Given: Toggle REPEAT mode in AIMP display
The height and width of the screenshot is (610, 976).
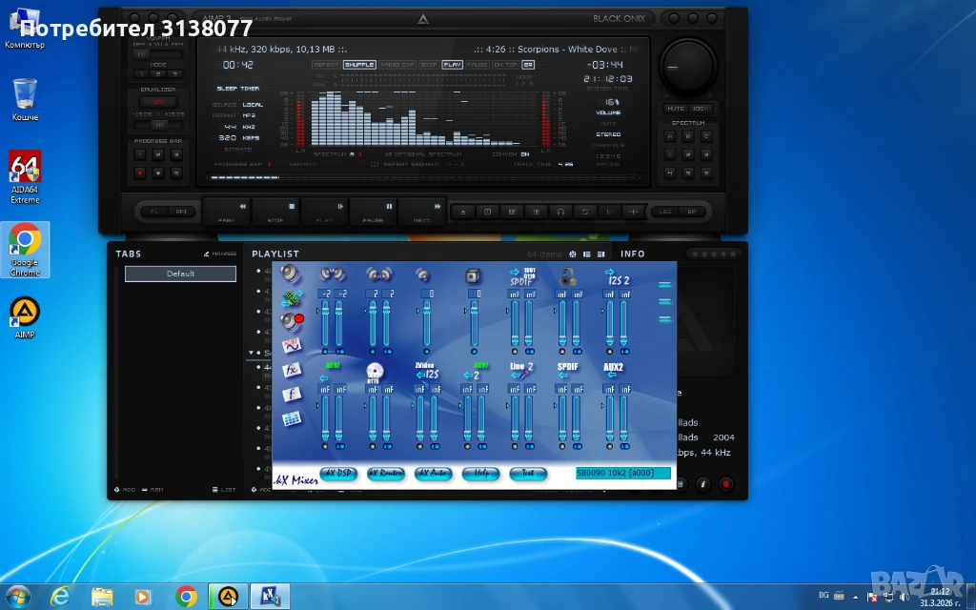Looking at the screenshot, I should tap(326, 65).
